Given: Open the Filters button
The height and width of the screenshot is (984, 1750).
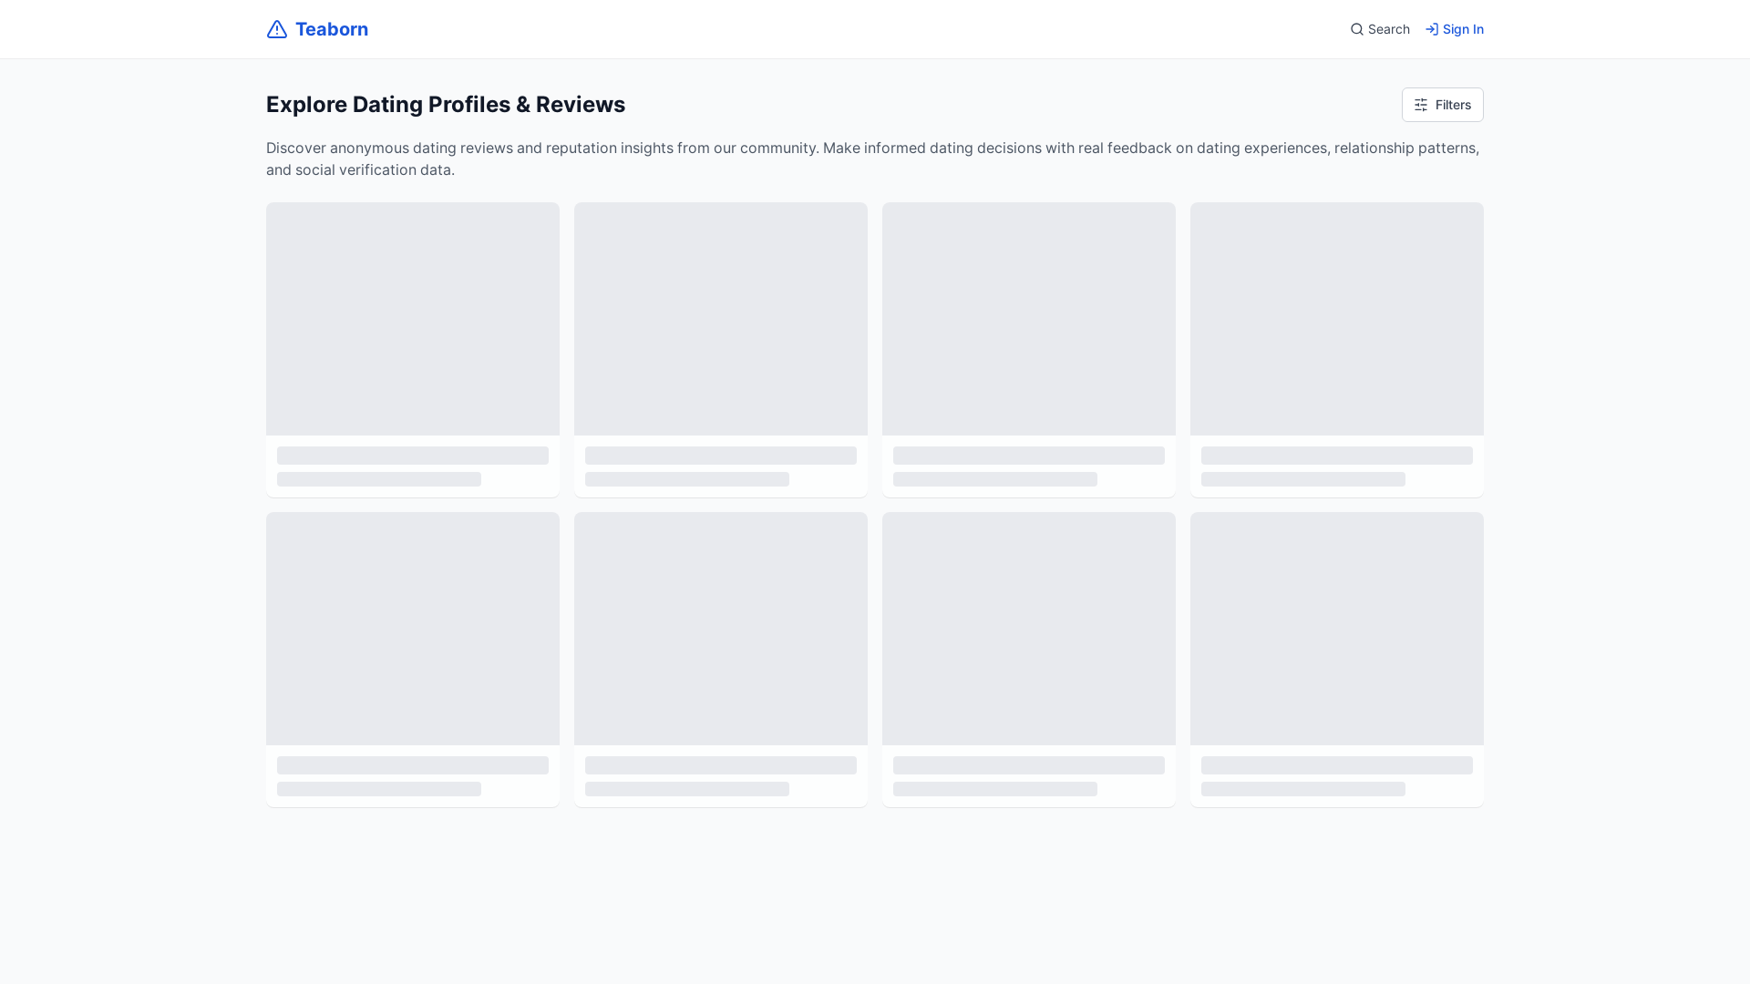Looking at the screenshot, I should [1443, 105].
